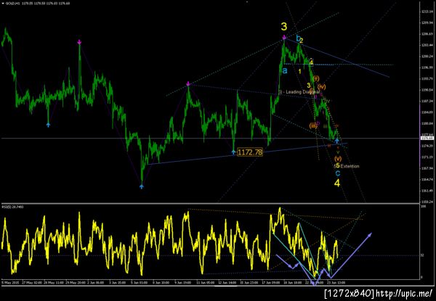This screenshot has height=301, width=436.
Task: Select the blue up-arrow at the 28 May low
Action: pos(48,125)
